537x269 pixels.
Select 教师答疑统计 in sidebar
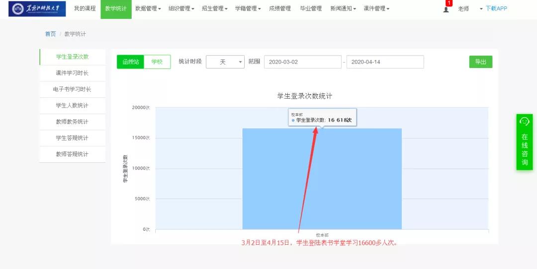pos(72,154)
